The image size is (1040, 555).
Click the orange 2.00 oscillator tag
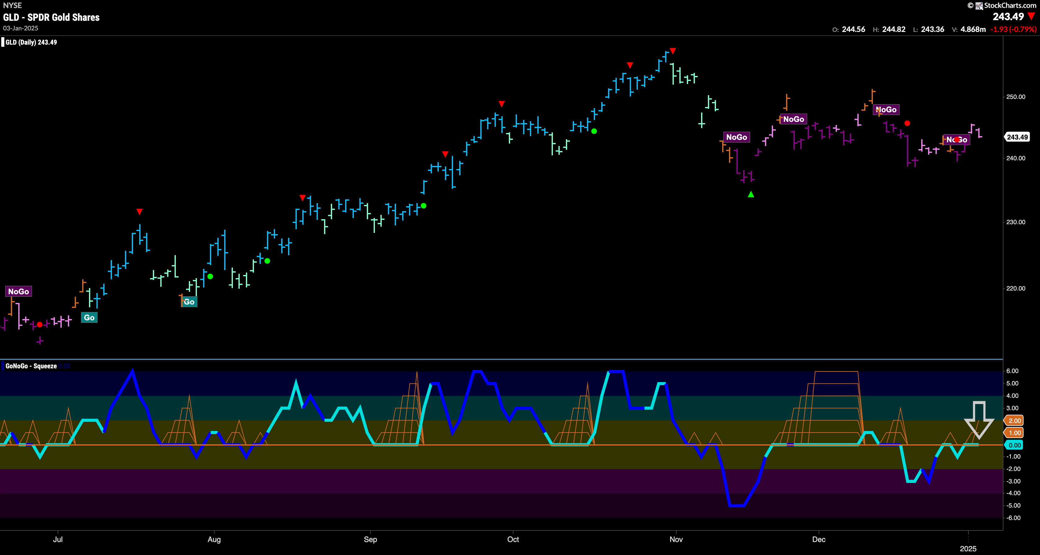1014,420
